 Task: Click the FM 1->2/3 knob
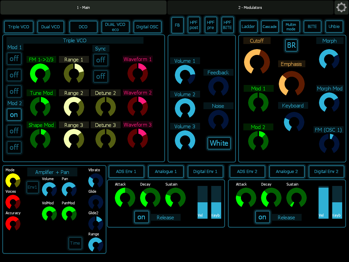[40, 74]
